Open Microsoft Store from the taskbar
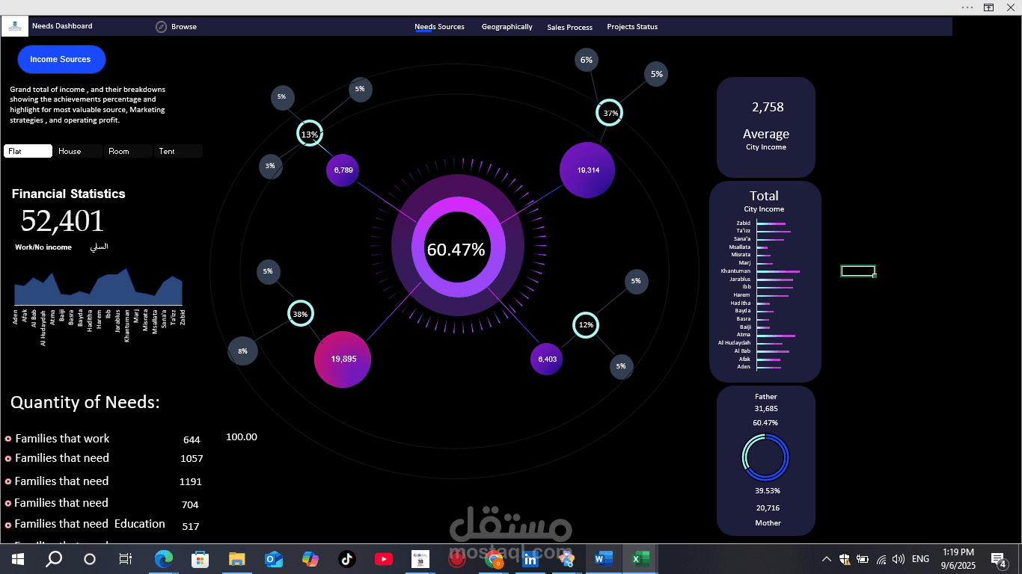The width and height of the screenshot is (1022, 574). (200, 558)
